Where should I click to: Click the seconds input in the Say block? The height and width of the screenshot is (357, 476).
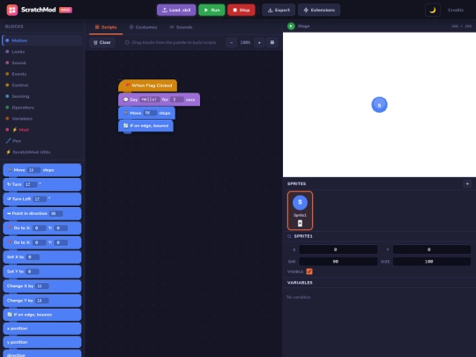point(176,100)
